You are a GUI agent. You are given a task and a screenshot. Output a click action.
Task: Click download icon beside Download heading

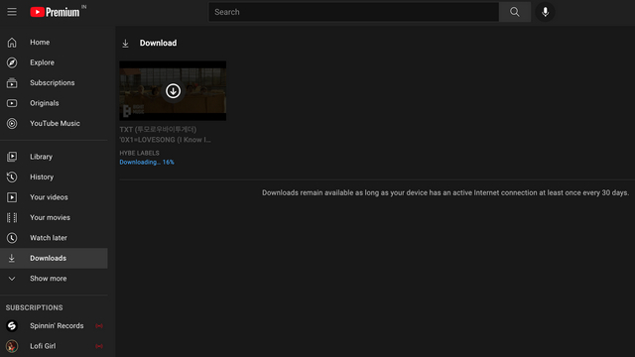click(126, 44)
